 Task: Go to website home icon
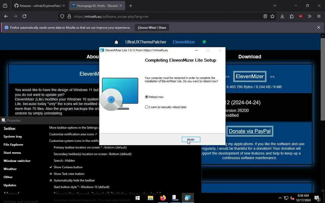click(x=116, y=42)
